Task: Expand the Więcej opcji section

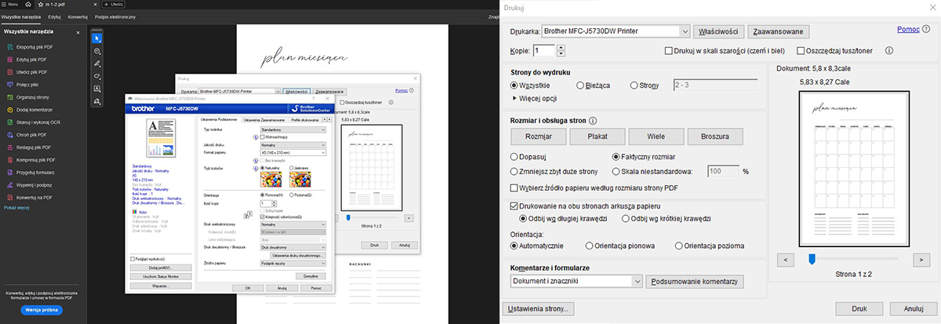Action: (x=515, y=98)
